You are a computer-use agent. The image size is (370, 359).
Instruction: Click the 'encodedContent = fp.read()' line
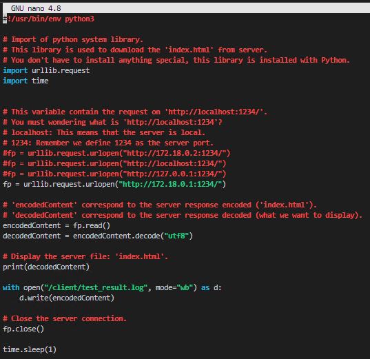tap(56, 225)
